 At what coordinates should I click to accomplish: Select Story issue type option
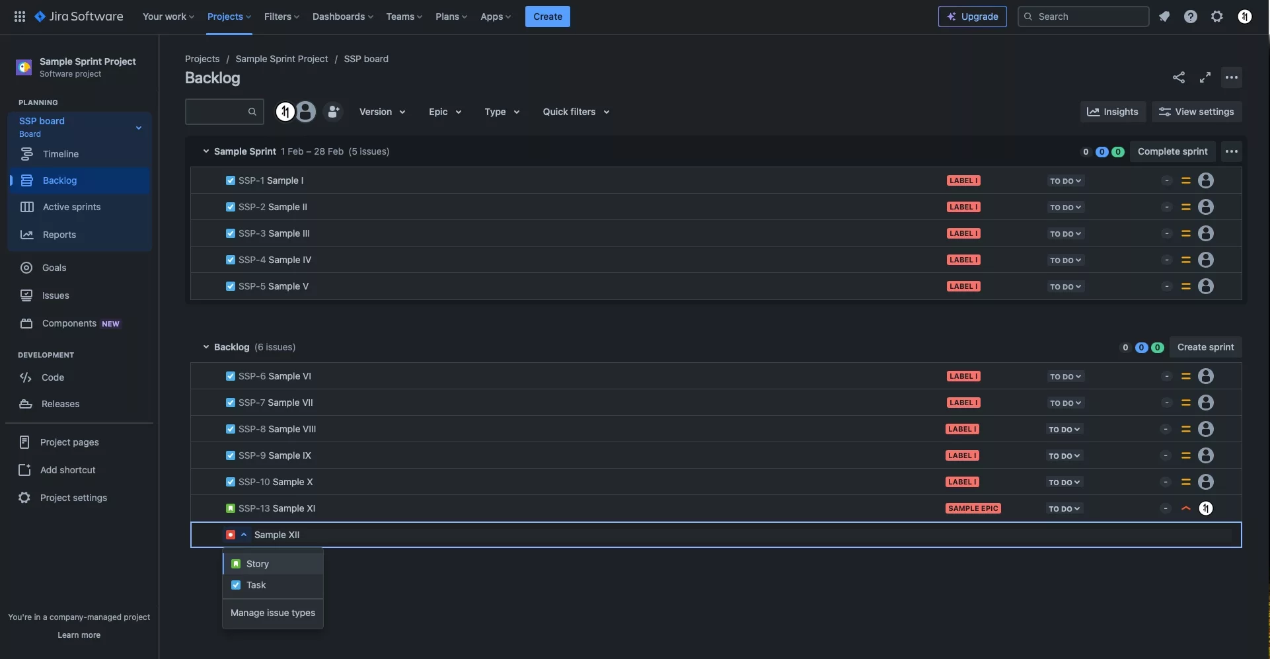273,564
